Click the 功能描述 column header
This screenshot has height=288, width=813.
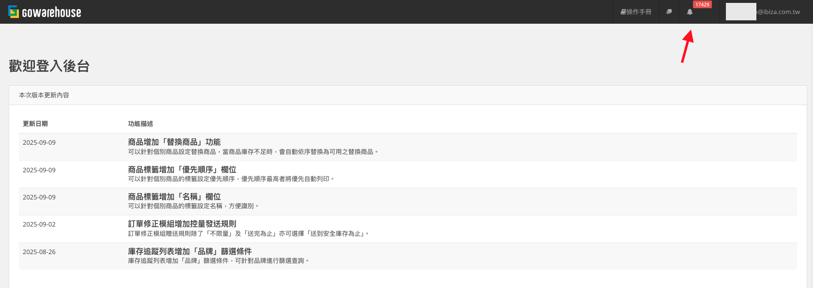click(x=140, y=124)
